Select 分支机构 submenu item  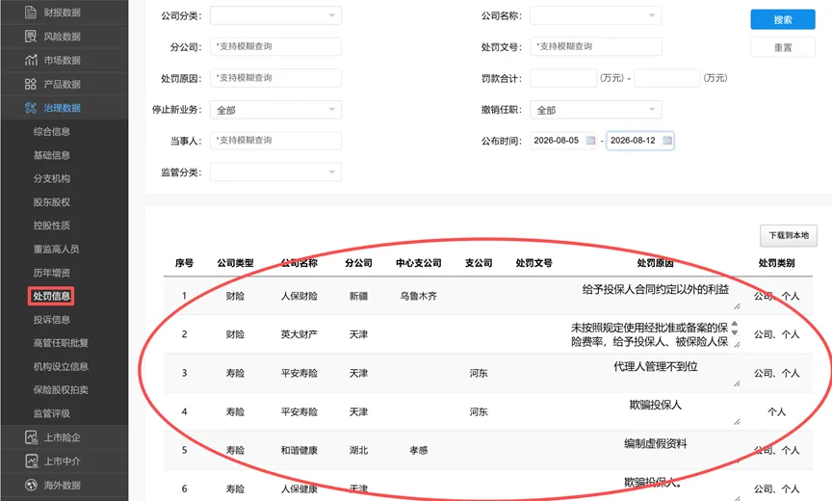tap(51, 178)
